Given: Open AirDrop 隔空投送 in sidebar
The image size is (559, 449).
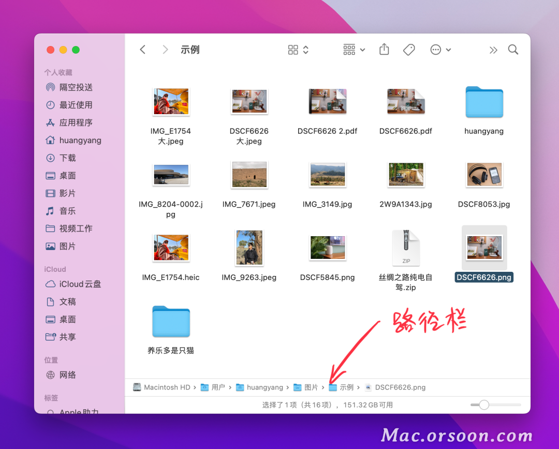Looking at the screenshot, I should pos(69,87).
